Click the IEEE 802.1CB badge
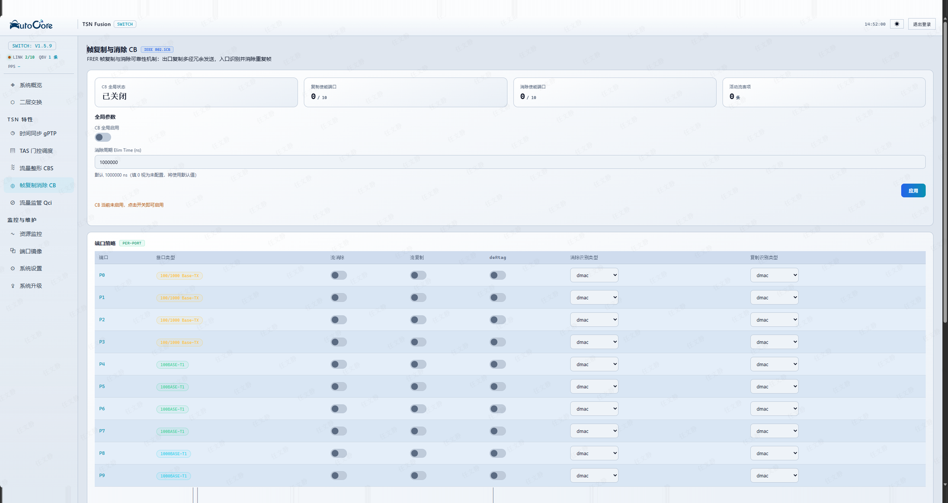This screenshot has width=948, height=503. click(x=157, y=49)
